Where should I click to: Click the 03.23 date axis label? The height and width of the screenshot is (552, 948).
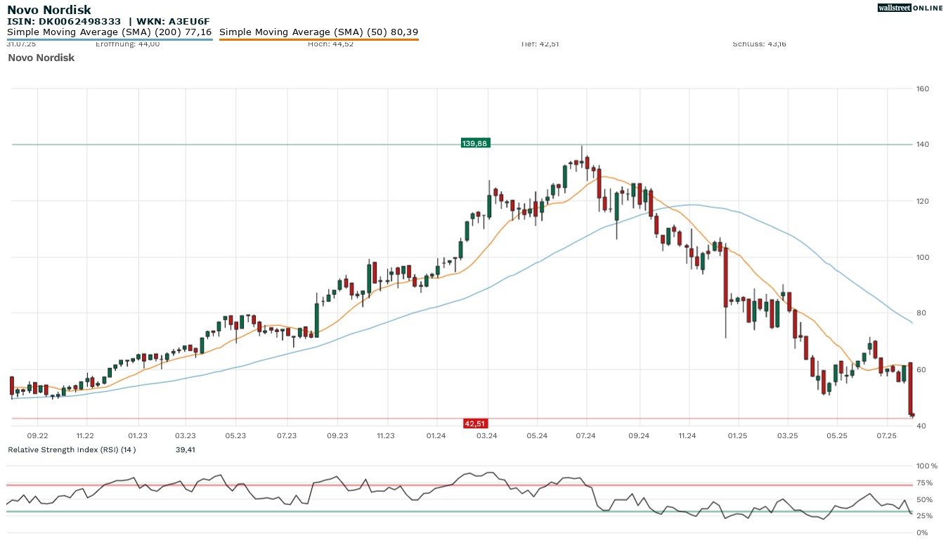(x=186, y=436)
